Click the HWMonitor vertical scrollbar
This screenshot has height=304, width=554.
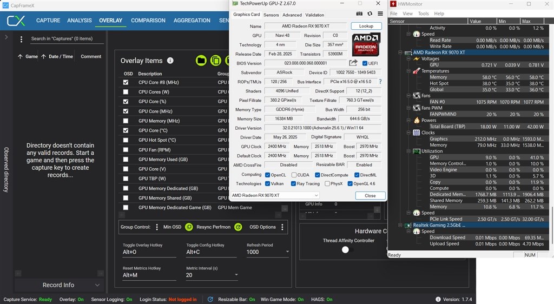551,224
